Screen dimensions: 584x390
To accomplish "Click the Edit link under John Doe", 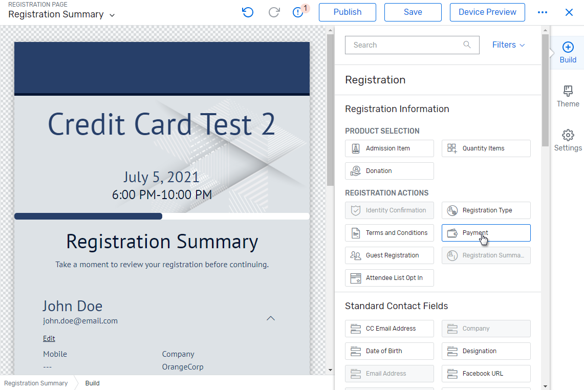I will pos(49,338).
